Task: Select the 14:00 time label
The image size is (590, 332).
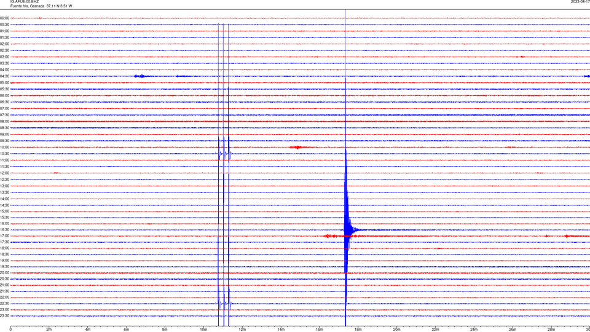Action: [4, 199]
